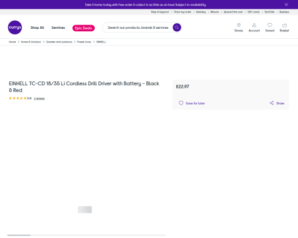The height and width of the screenshot is (238, 298).
Task: Go to Home & Outdoor breadcrumb
Action: 31,42
